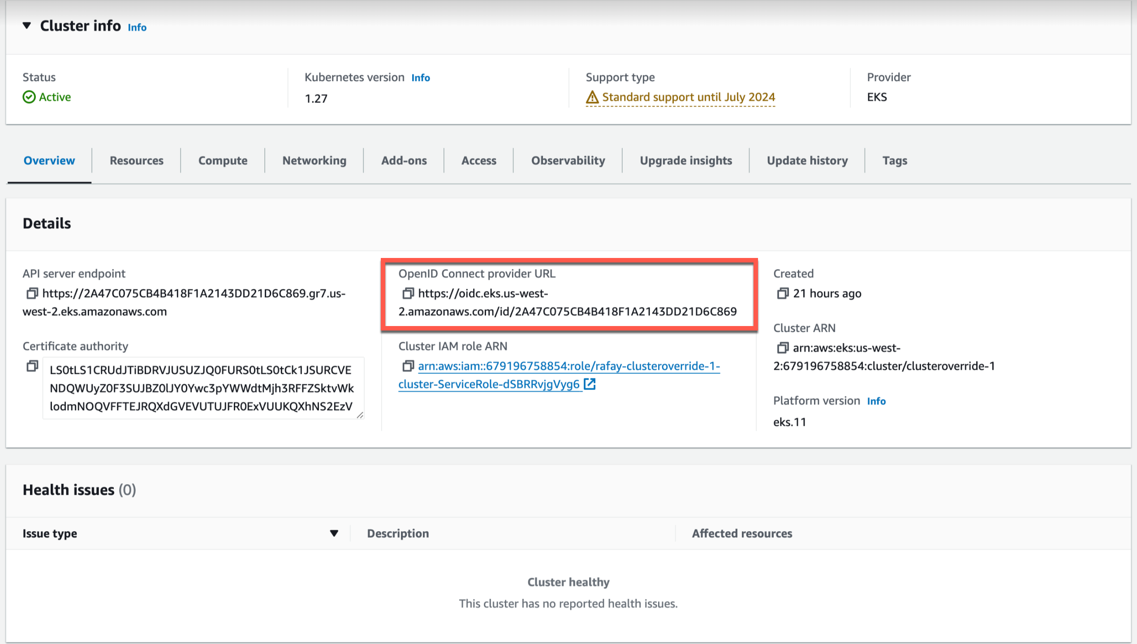Click the OpenID Connect provider URL text
Image resolution: width=1137 pixels, height=644 pixels.
click(568, 302)
